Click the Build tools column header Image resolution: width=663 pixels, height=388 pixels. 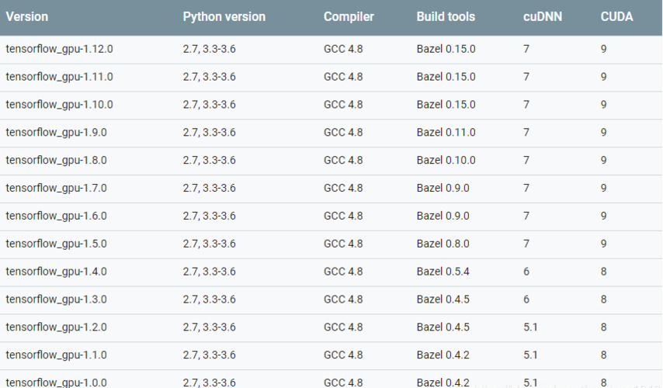[446, 17]
